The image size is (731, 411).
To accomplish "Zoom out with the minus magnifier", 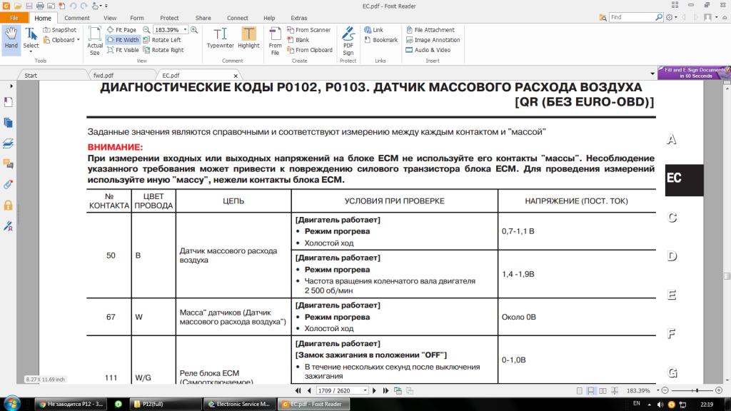I will 146,30.
